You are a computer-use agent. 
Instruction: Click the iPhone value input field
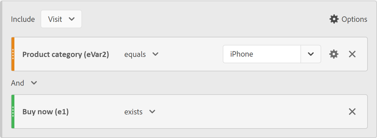262,54
